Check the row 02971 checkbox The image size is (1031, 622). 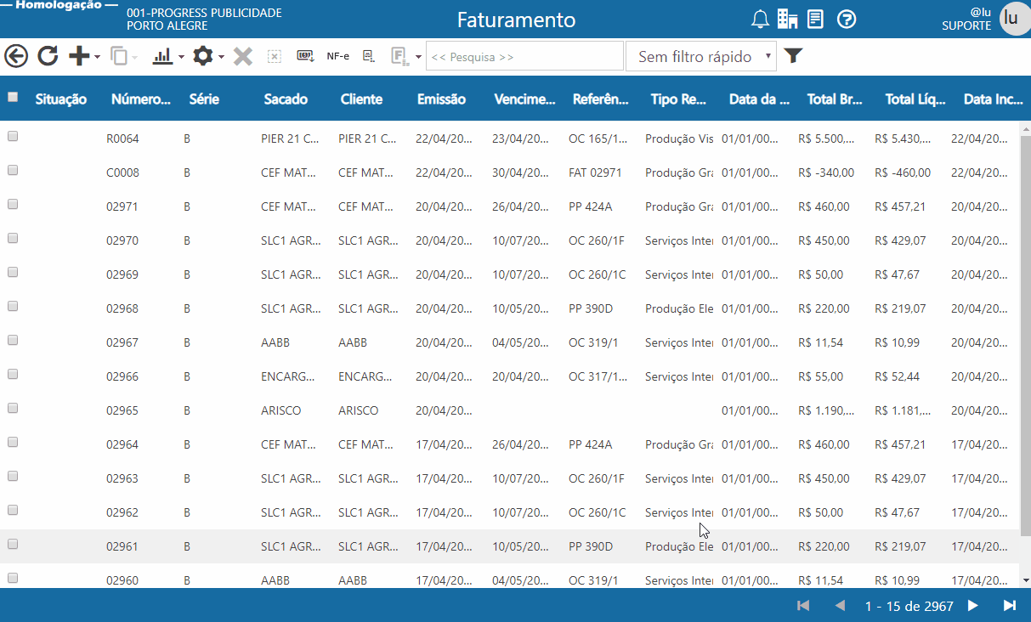pyautogui.click(x=13, y=204)
